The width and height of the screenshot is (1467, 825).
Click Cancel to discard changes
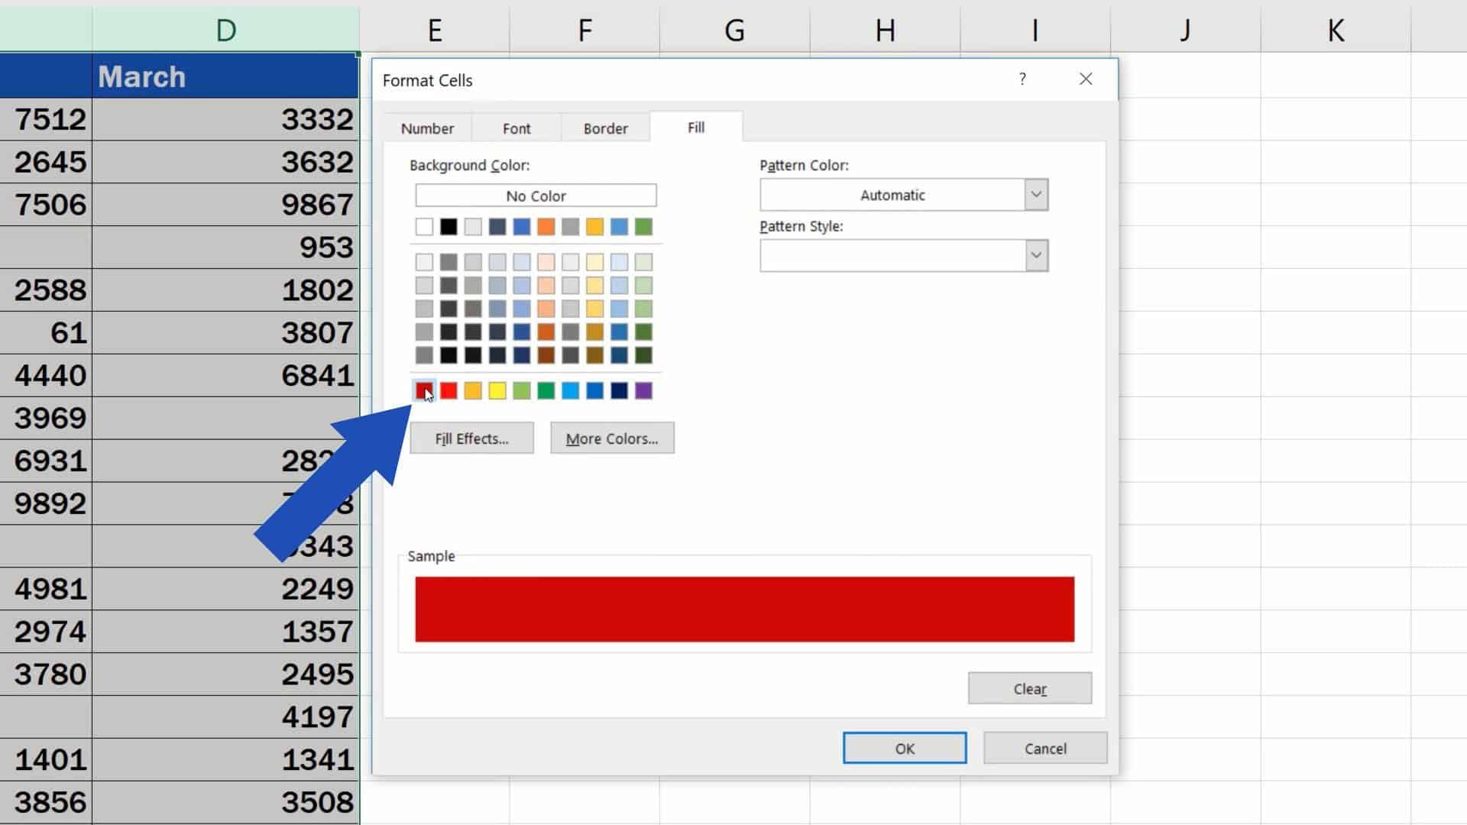coord(1046,747)
